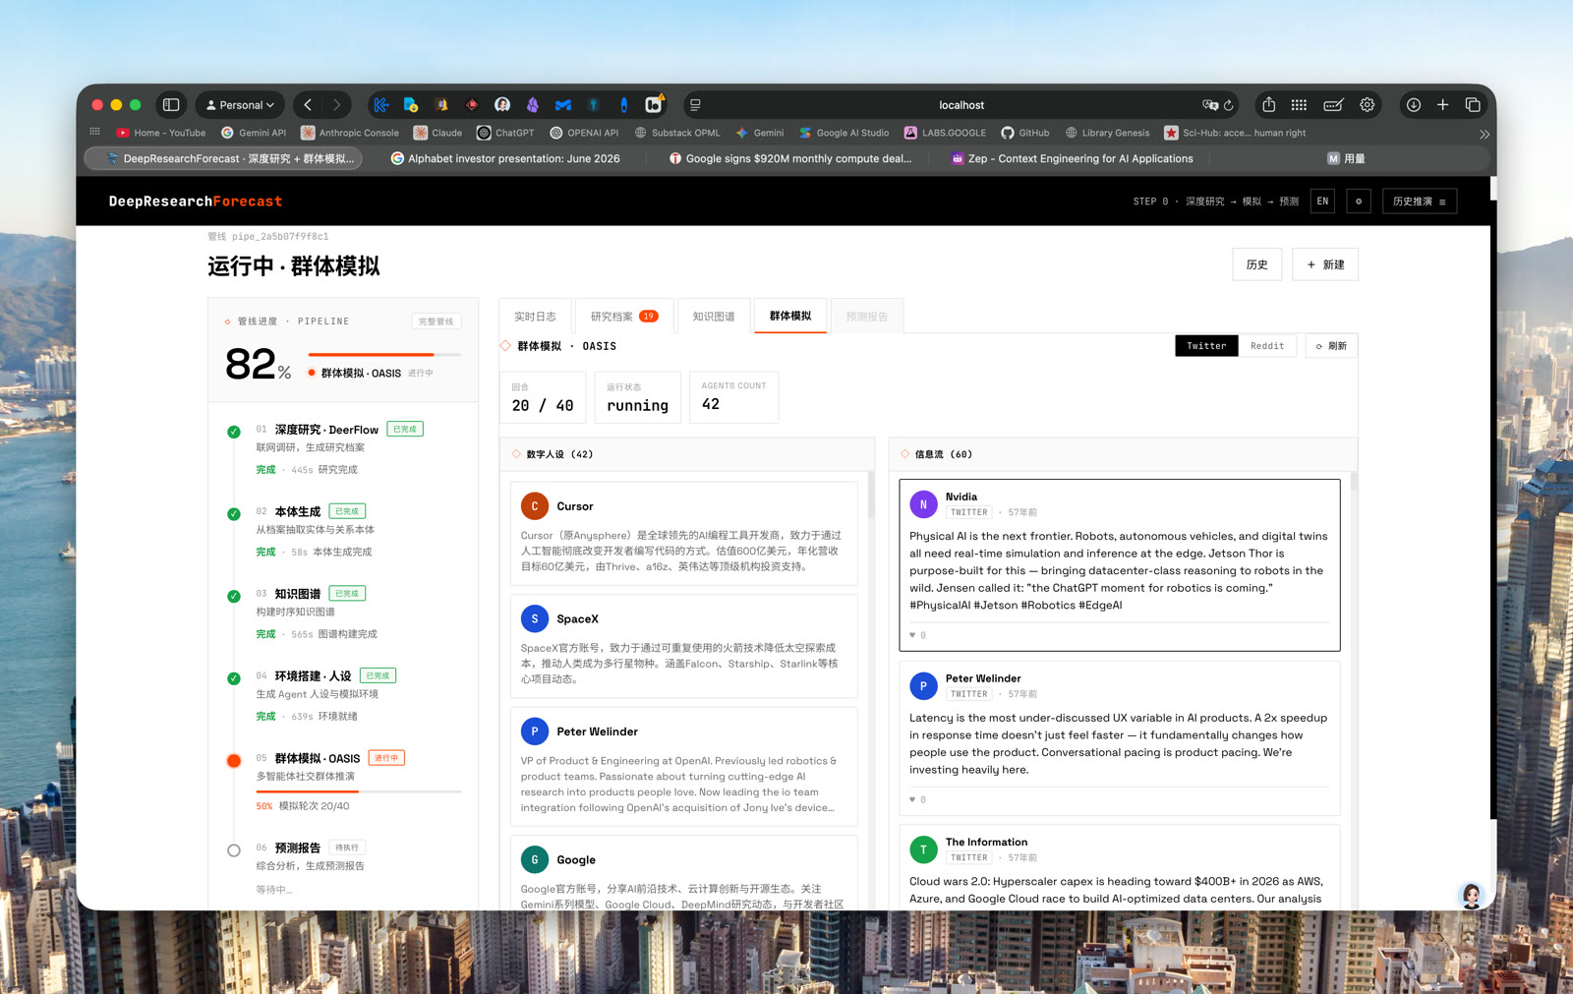Open the 历史推演 menu

tap(1420, 202)
